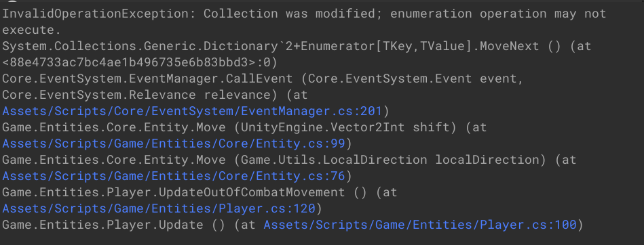Follow the Entity.cs:76 stack trace link
Viewport: 644px width, 245px height.
pyautogui.click(x=174, y=176)
